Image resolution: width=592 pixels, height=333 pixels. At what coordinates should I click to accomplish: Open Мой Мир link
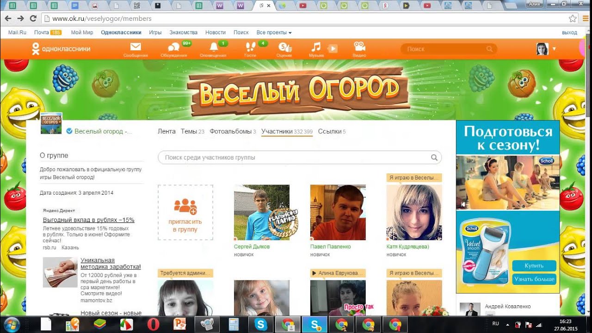82,32
